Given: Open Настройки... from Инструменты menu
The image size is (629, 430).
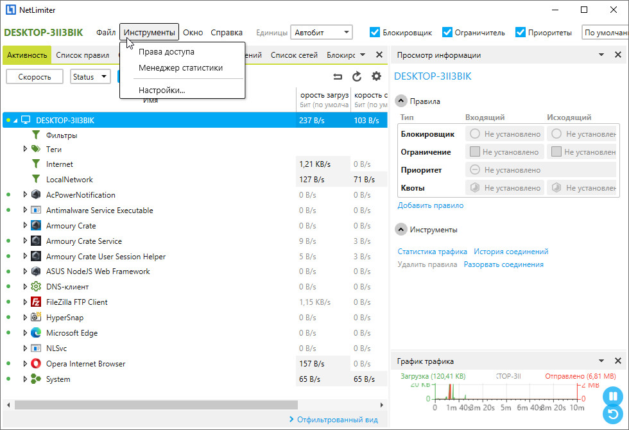Looking at the screenshot, I should [162, 90].
